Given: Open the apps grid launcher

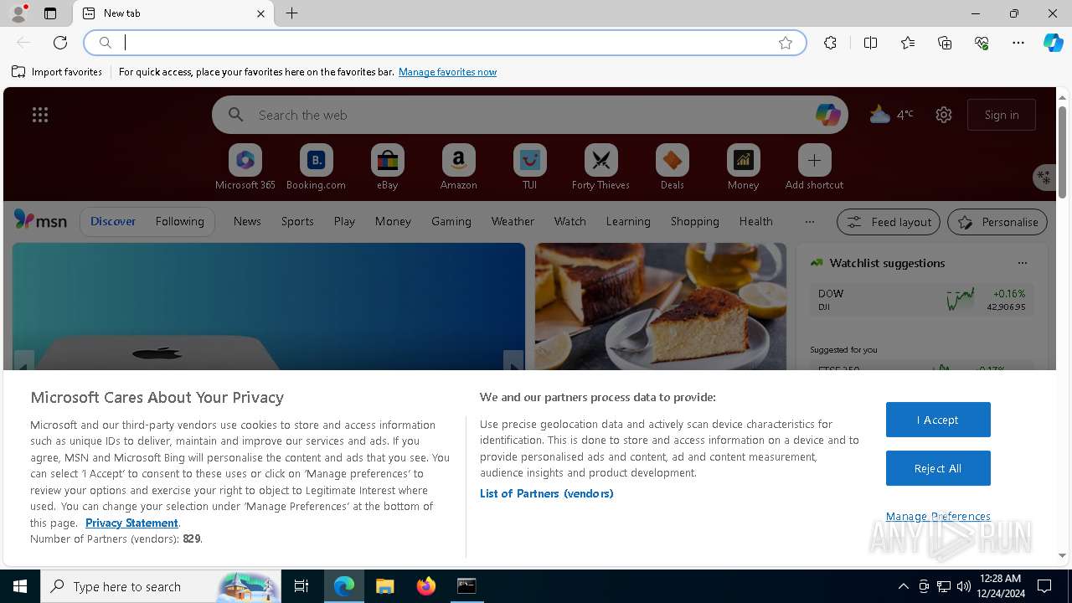Looking at the screenshot, I should point(40,115).
